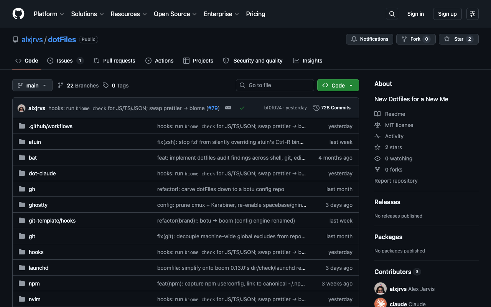Viewport: 491px width, 307px height.
Task: Click the MIT license scale icon
Action: point(377,125)
